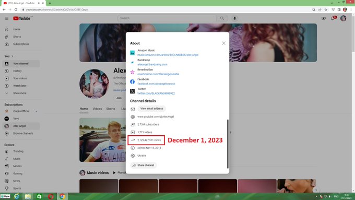The height and width of the screenshot is (200, 355).
Task: Open the notifications bell
Action: pos(333,18)
